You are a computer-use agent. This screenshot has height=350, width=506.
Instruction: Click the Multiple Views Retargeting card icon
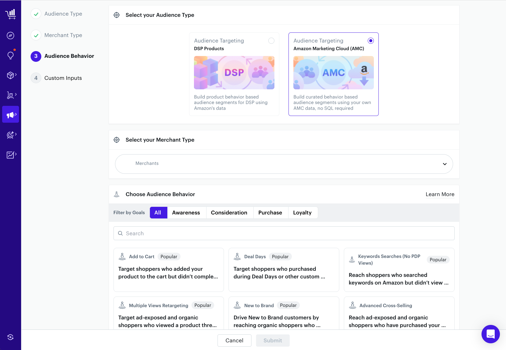point(122,305)
